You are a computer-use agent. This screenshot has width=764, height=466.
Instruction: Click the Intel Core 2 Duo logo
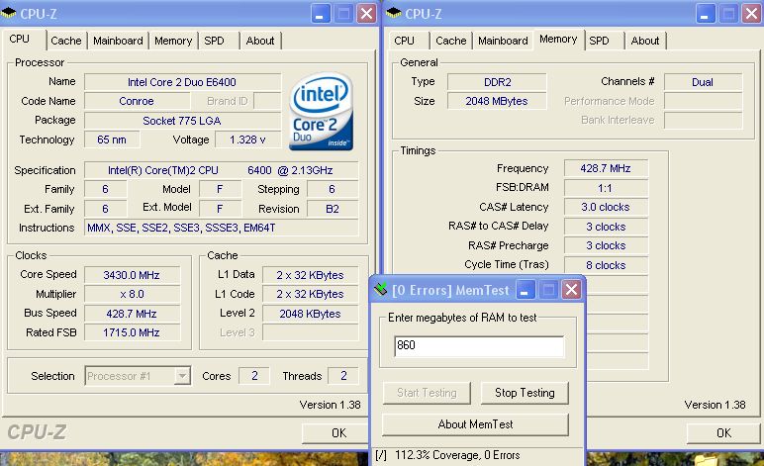pos(323,115)
